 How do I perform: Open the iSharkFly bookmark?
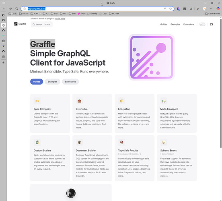pos(92,14)
